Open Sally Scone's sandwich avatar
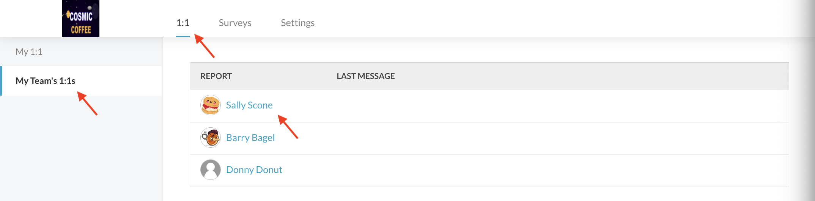The image size is (815, 201). [211, 105]
